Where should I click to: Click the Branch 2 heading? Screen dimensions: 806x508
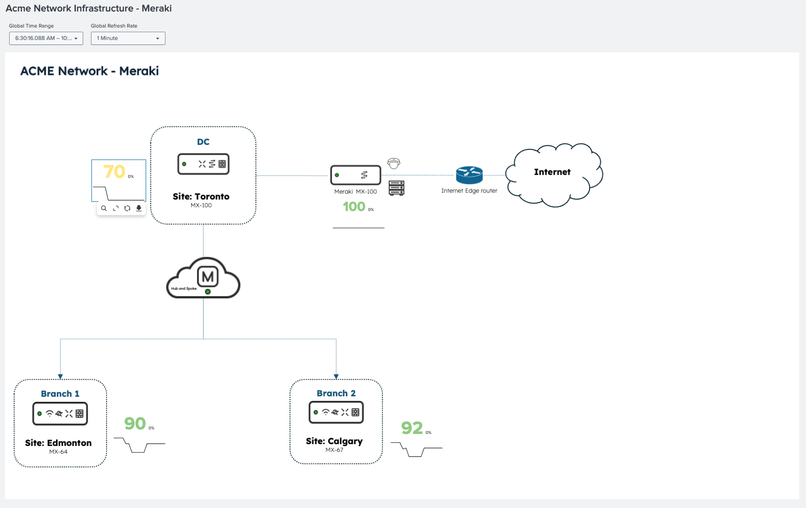point(336,393)
